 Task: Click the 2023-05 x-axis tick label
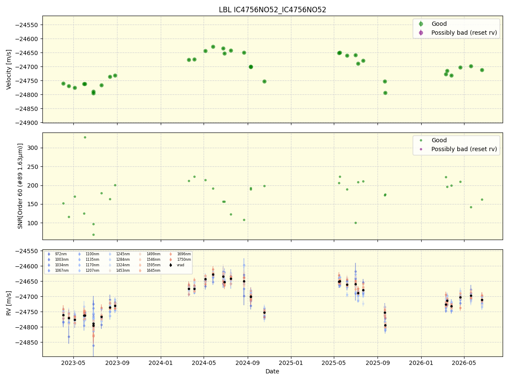(73, 363)
